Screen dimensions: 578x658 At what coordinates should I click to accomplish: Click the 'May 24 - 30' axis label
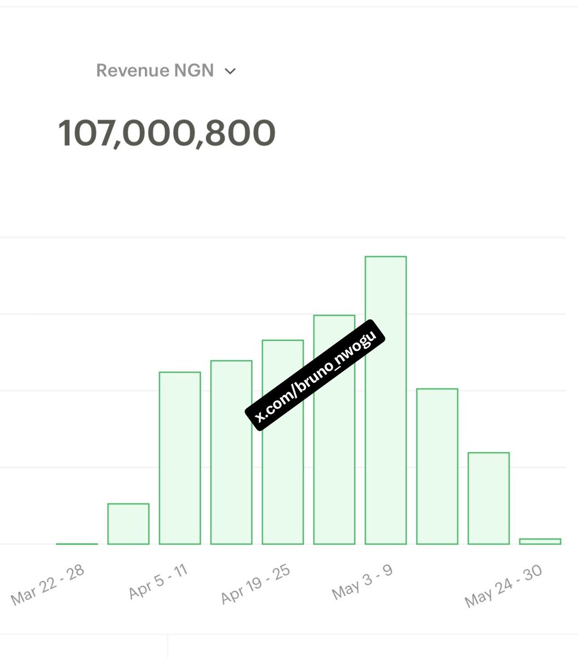coord(503,586)
